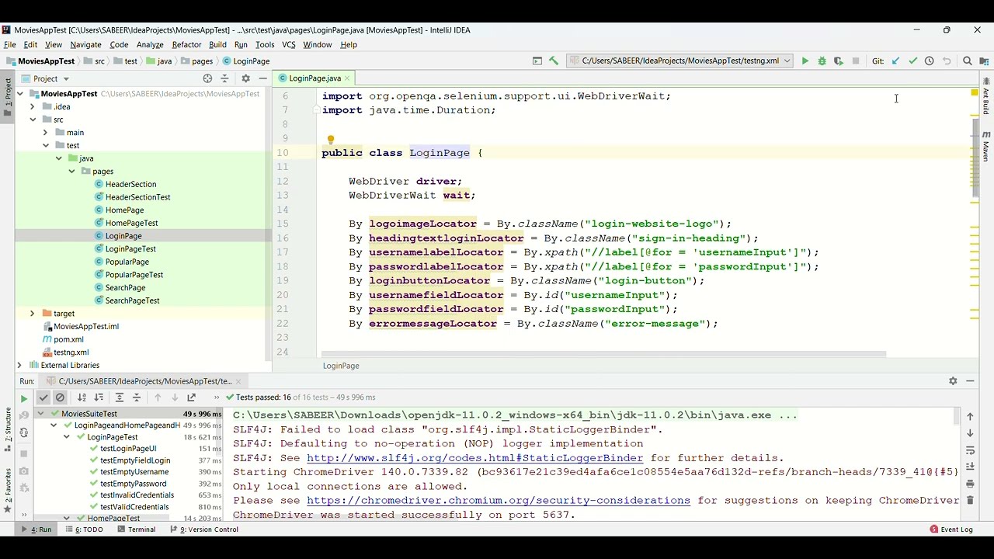Click the Select Run/Debug Target icon left of hammer

pyautogui.click(x=537, y=61)
